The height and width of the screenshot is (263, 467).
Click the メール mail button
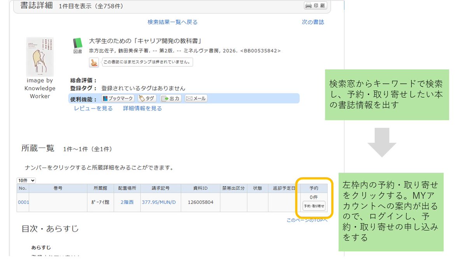(x=196, y=99)
